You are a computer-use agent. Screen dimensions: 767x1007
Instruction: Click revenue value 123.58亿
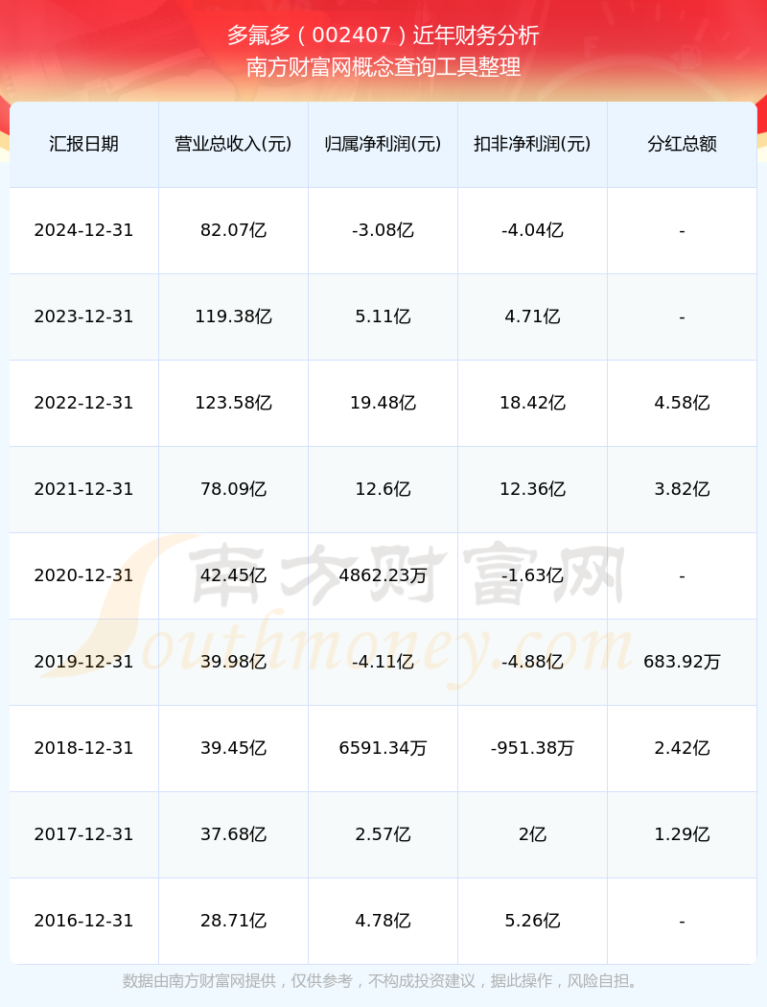(234, 403)
